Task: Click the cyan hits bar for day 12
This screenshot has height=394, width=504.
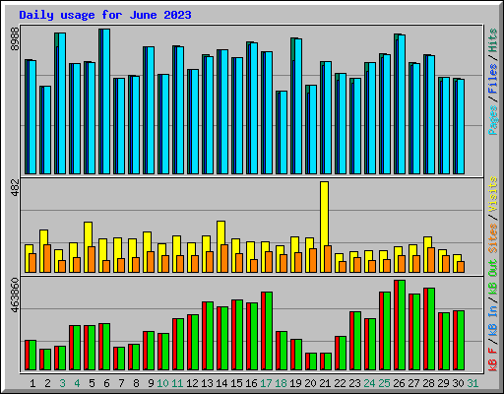Action: [x=195, y=122]
